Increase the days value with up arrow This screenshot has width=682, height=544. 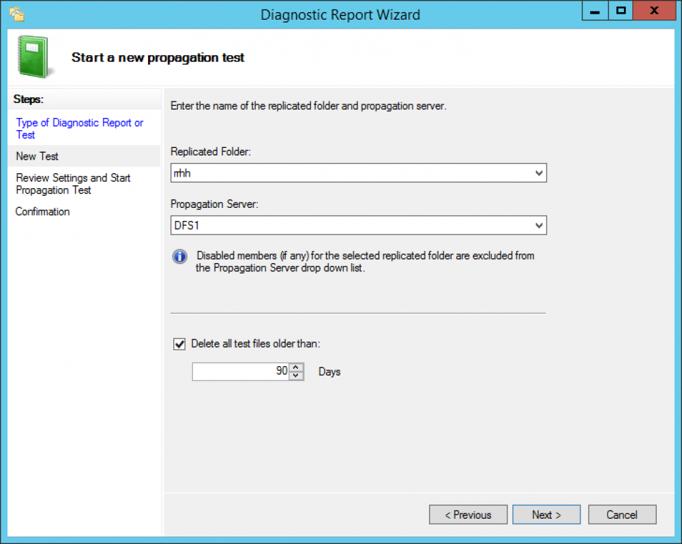(x=296, y=367)
